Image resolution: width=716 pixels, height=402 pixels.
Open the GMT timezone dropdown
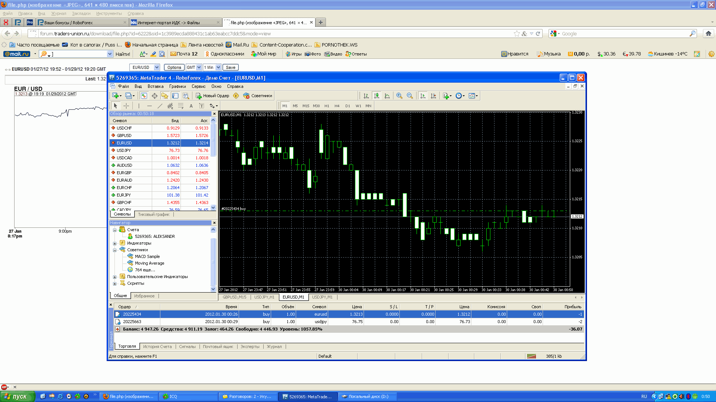[194, 67]
